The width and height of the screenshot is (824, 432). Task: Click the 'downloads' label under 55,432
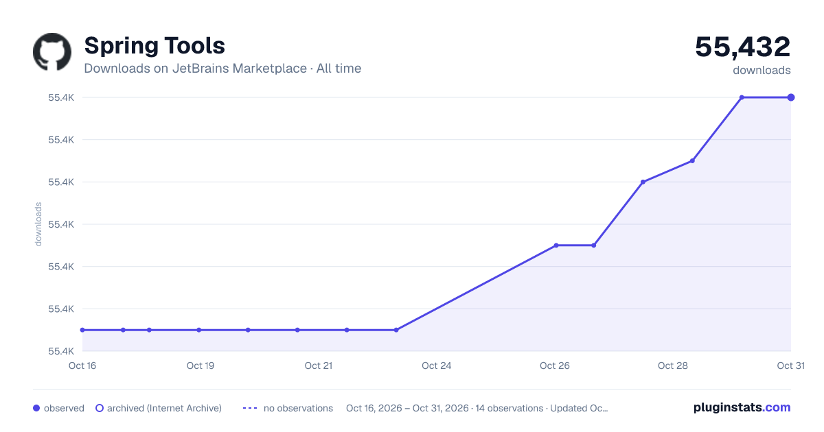tap(762, 70)
